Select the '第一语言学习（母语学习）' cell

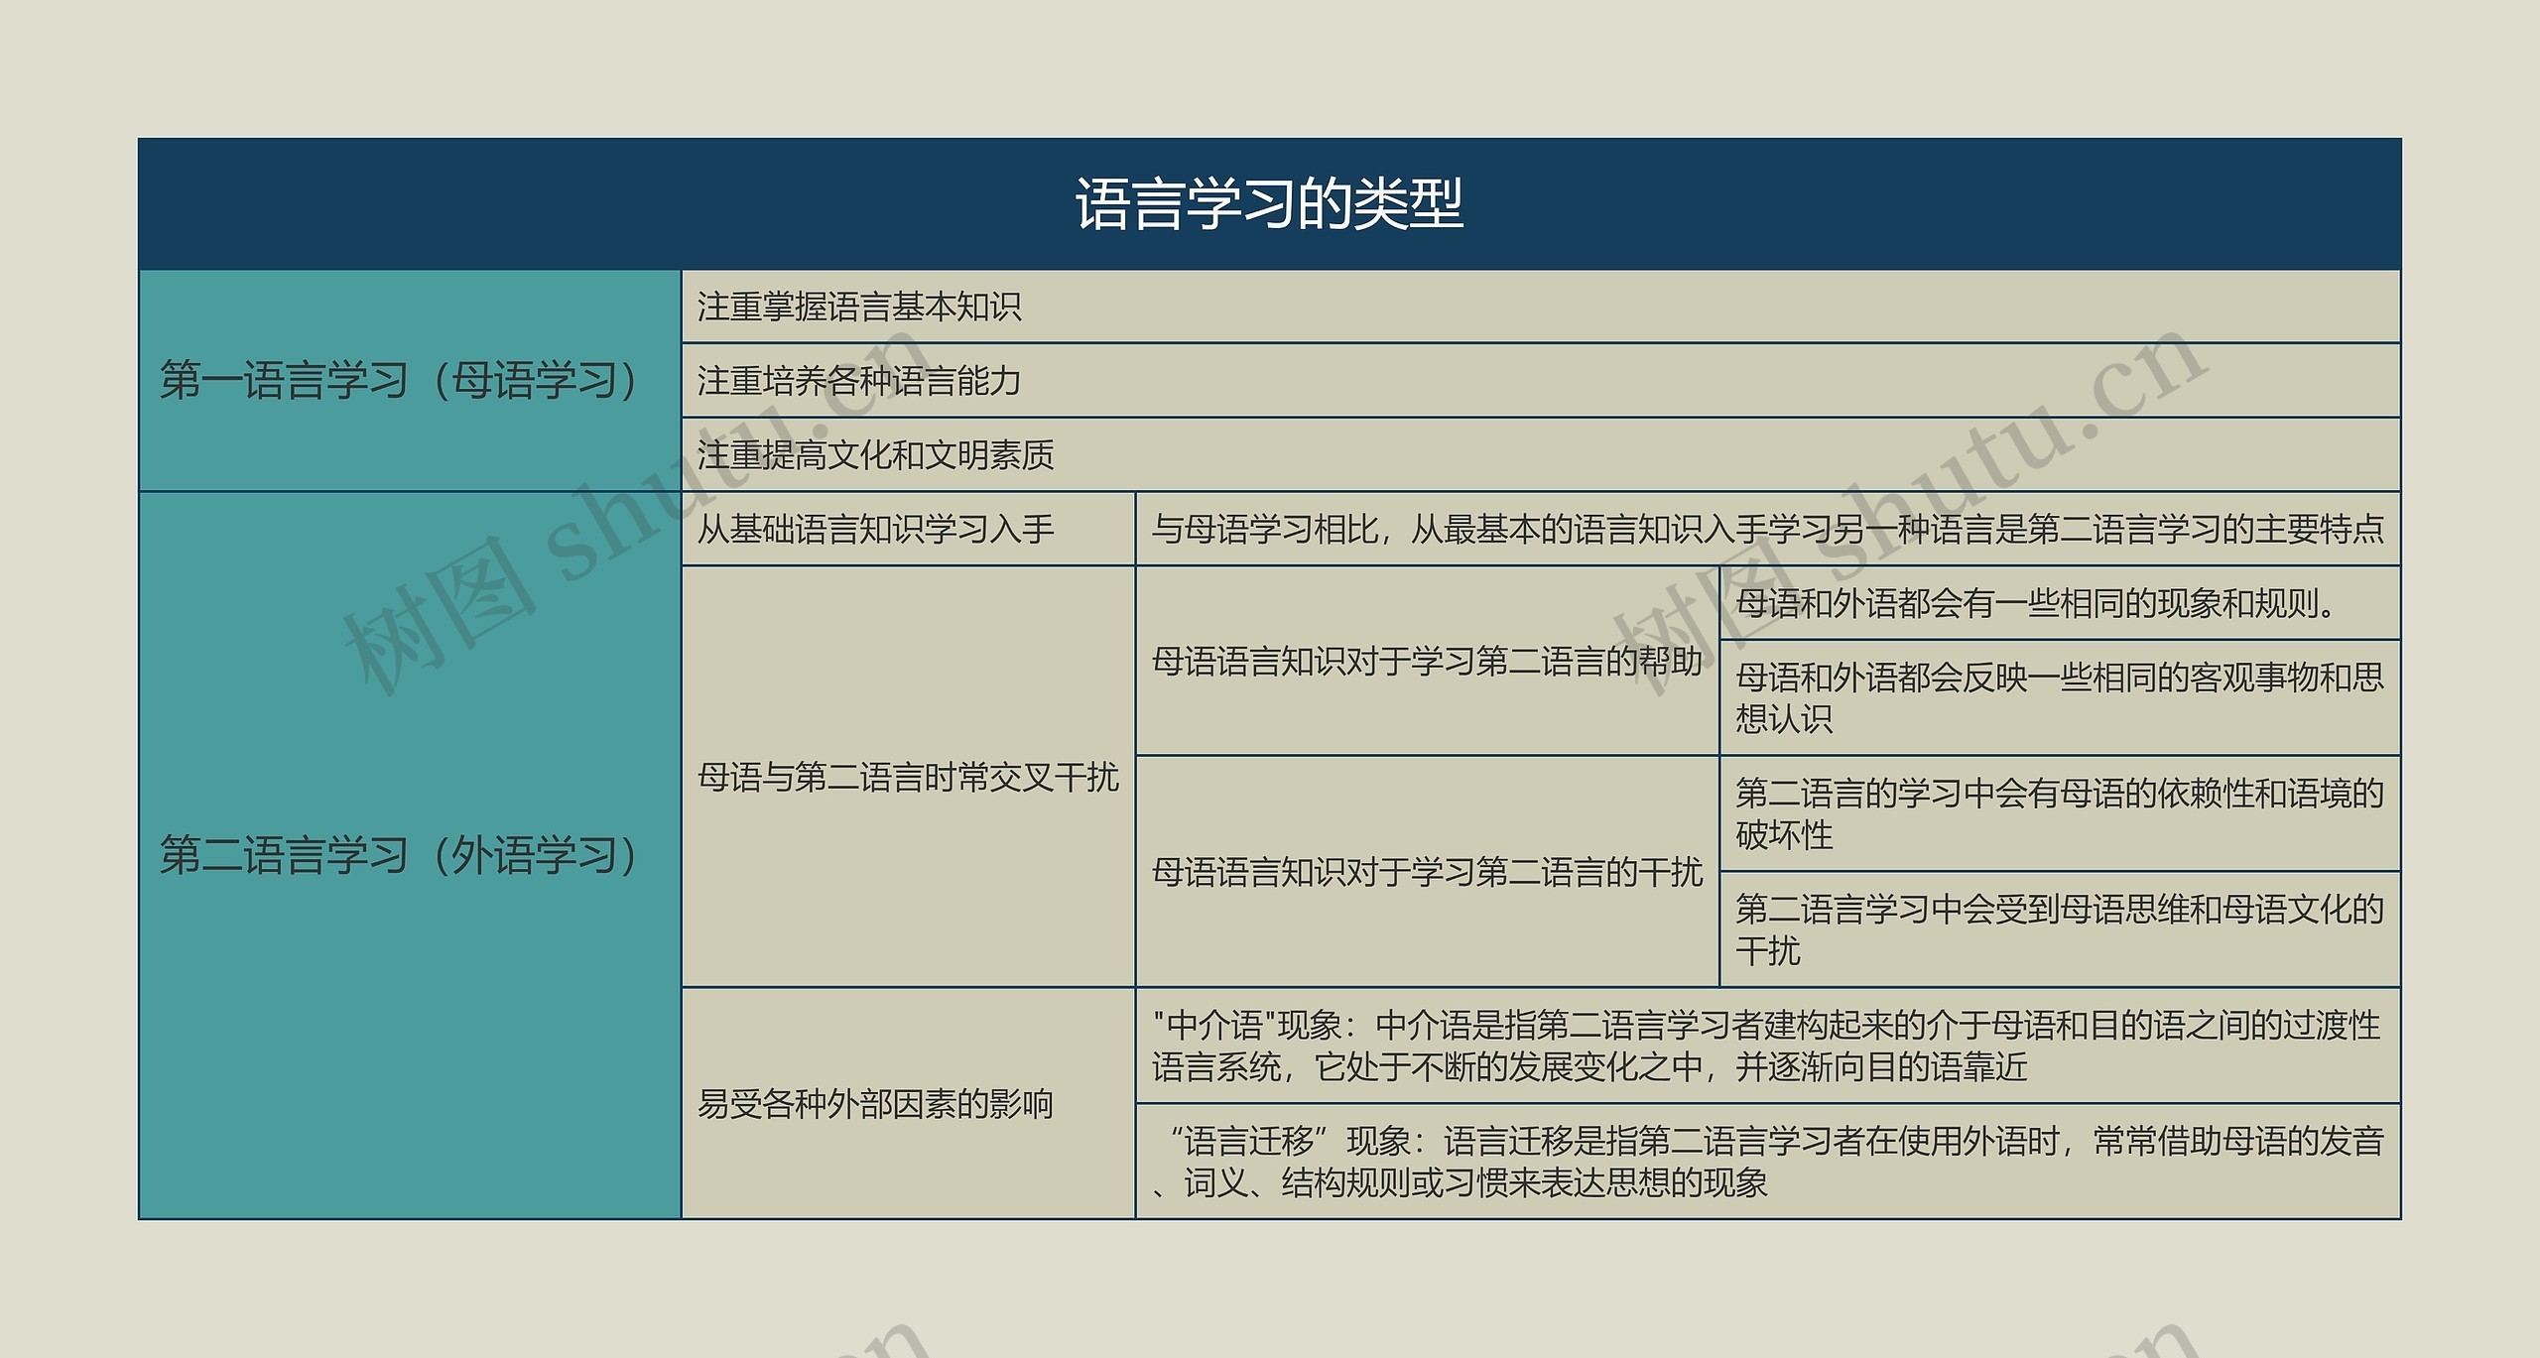tap(410, 380)
